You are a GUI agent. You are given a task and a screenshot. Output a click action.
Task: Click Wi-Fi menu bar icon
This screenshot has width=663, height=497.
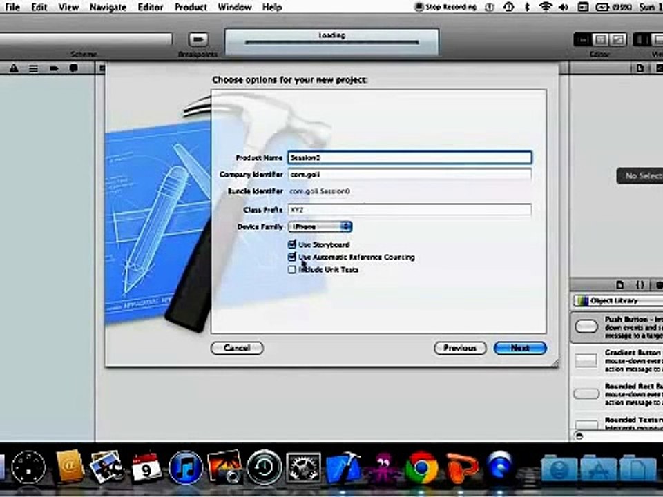pos(546,7)
